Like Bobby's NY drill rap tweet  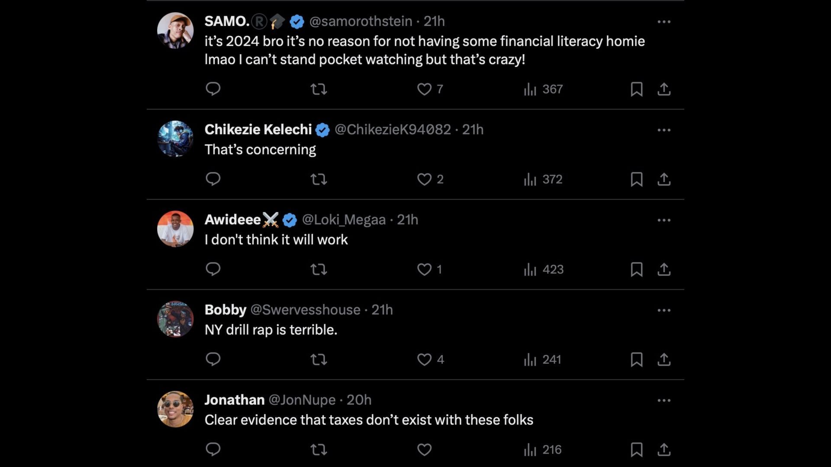pos(425,359)
